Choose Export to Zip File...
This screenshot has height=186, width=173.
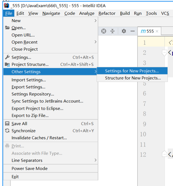pos(51,116)
